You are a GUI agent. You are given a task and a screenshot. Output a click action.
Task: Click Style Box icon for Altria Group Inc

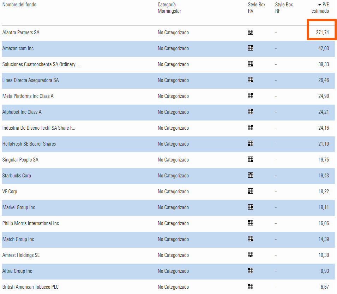click(251, 271)
